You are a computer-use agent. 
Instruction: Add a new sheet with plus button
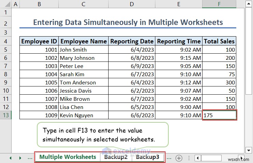click(179, 158)
